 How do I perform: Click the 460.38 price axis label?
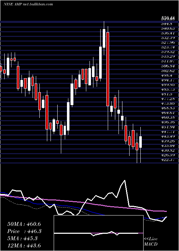point(168,118)
